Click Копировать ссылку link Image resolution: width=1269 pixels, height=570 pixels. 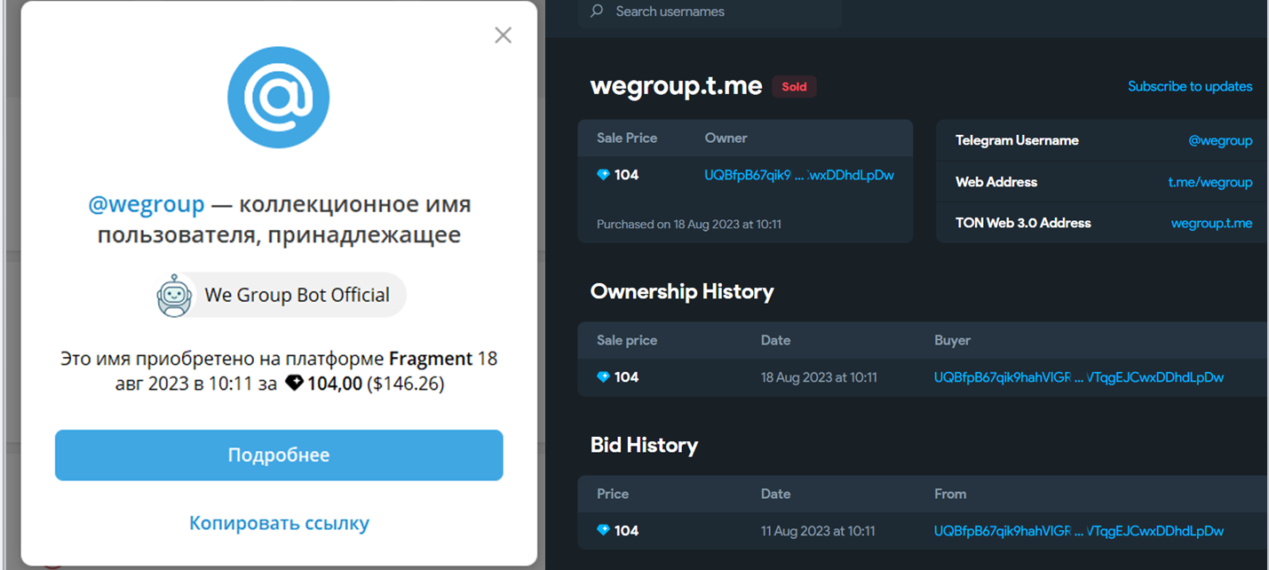(x=279, y=523)
